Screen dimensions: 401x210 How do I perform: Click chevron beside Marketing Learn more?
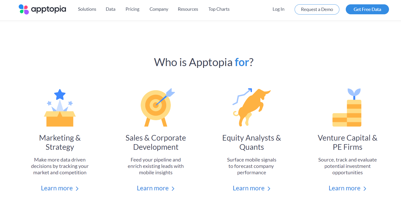point(77,189)
